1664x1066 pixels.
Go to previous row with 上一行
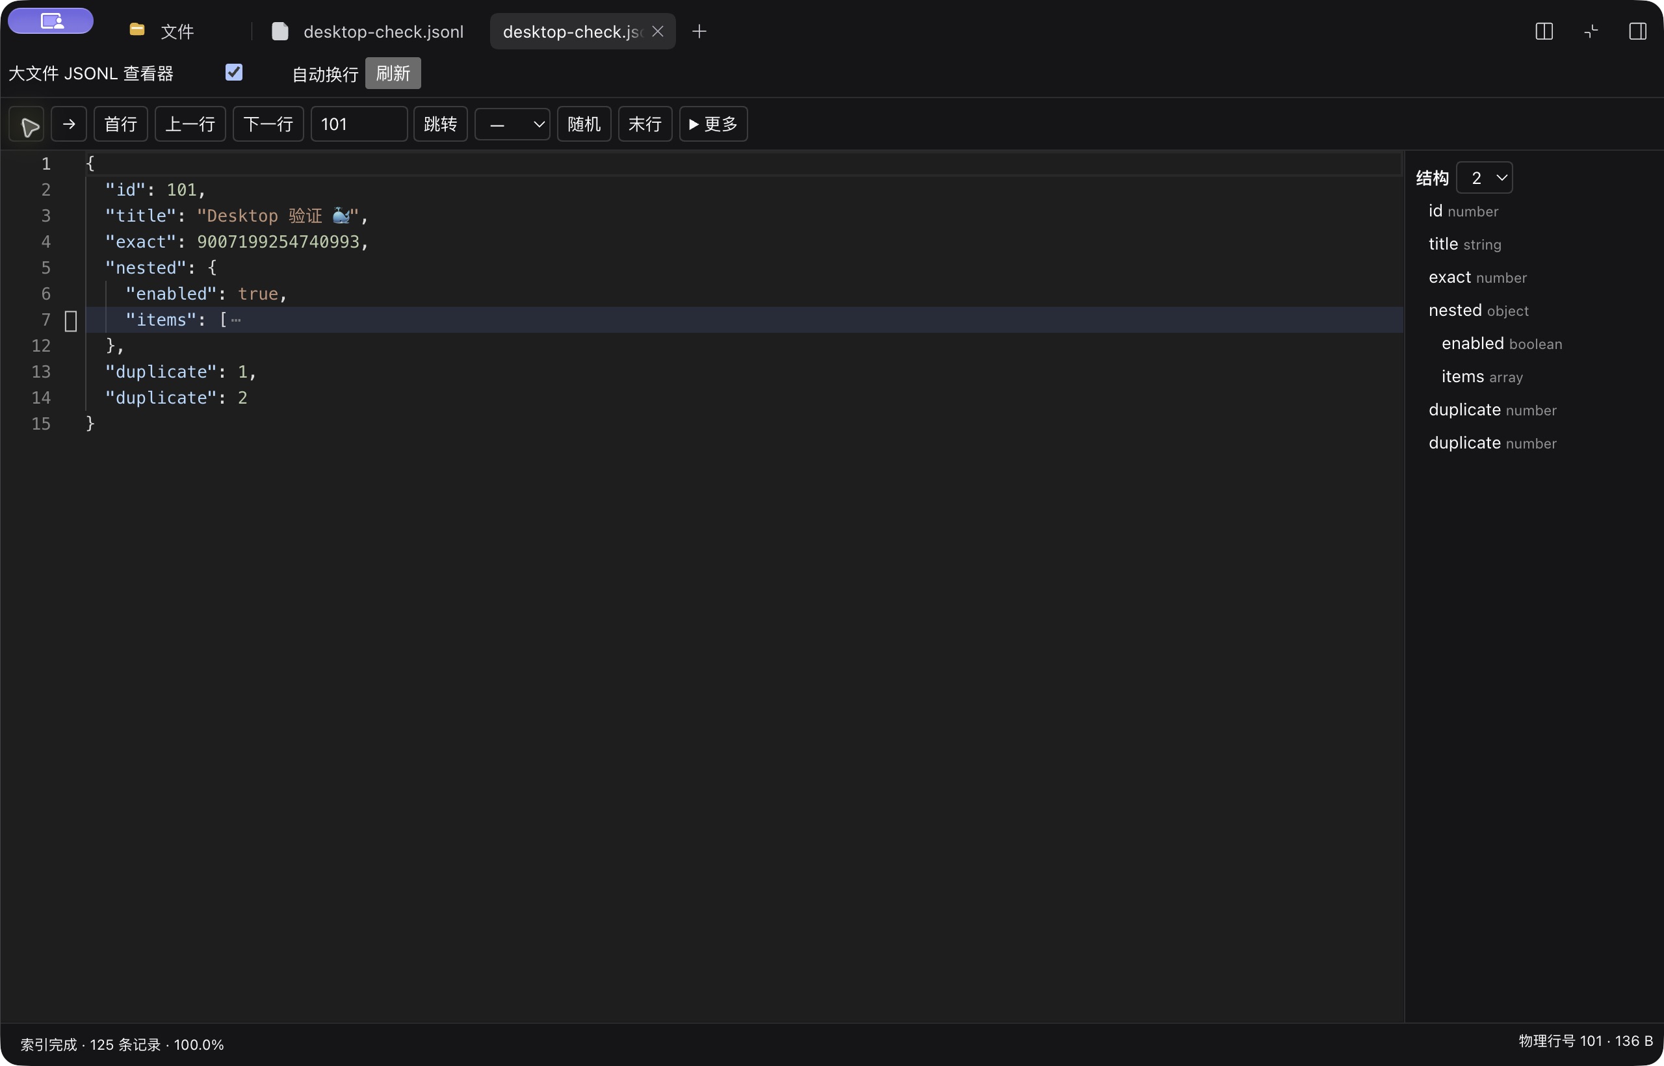click(190, 124)
